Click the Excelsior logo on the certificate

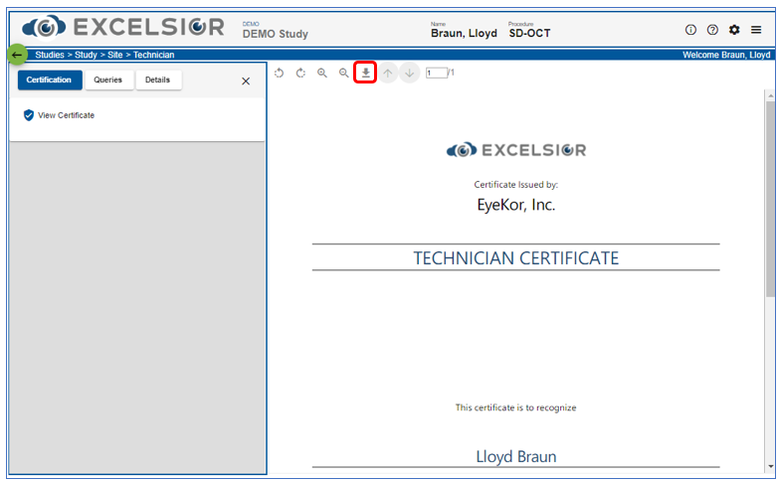[x=516, y=150]
